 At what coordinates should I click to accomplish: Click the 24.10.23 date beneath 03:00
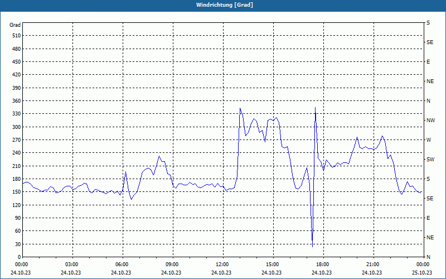click(x=71, y=272)
